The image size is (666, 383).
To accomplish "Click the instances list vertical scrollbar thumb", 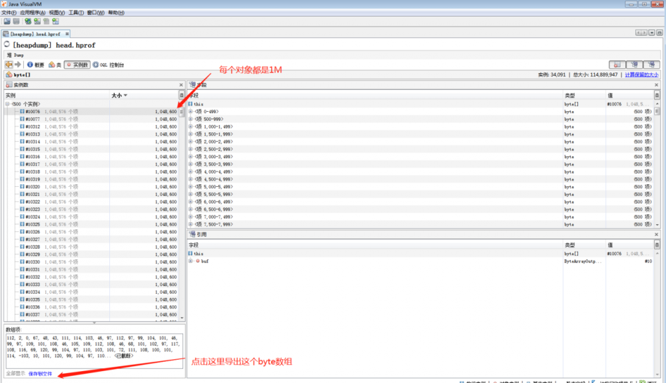I will 181,112.
